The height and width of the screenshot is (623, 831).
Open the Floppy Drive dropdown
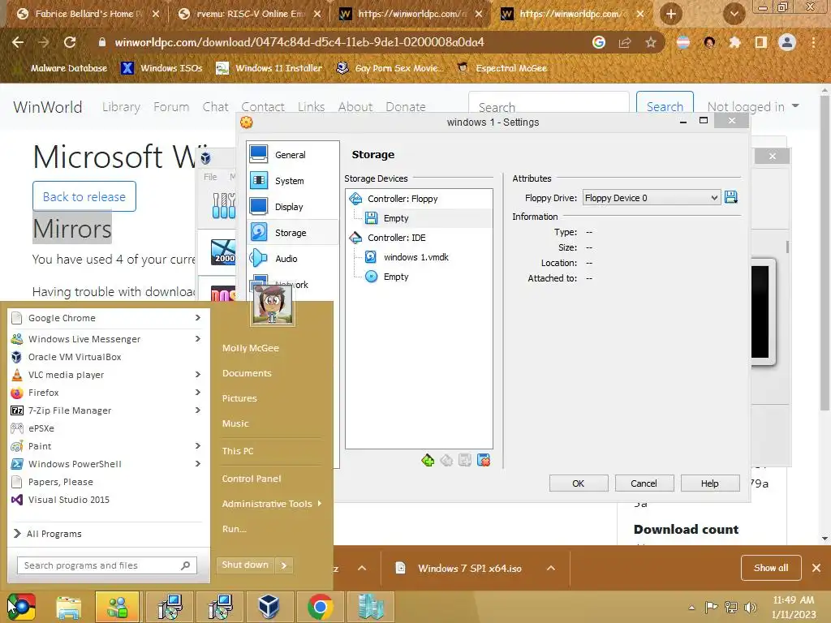click(x=652, y=198)
